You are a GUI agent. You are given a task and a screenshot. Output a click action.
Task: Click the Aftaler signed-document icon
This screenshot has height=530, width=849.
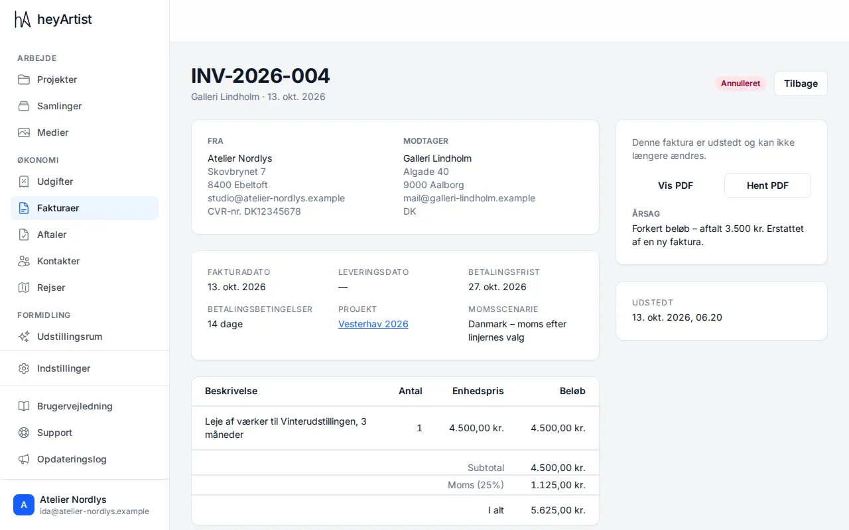click(24, 235)
